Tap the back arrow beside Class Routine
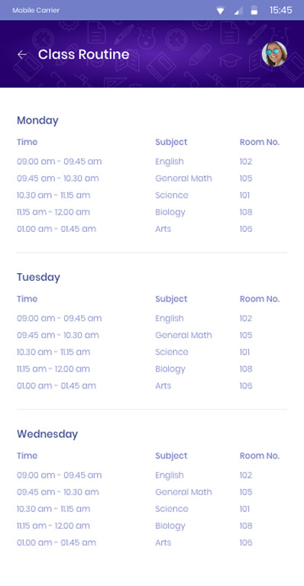The image size is (304, 586). (x=22, y=55)
